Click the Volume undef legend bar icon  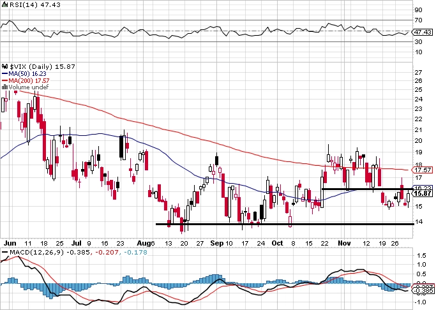4,87
